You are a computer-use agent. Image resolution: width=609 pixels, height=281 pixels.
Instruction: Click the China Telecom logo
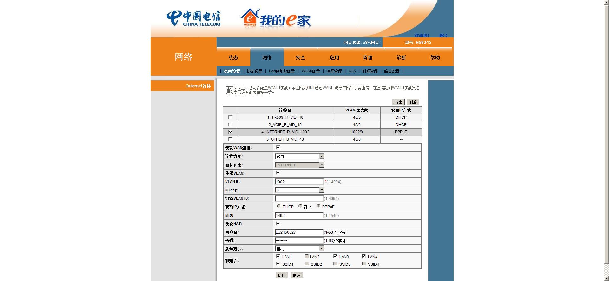click(193, 18)
